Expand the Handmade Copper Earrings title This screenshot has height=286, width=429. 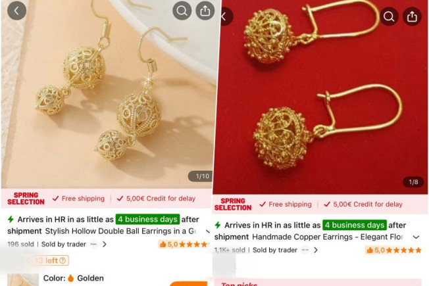[416, 237]
